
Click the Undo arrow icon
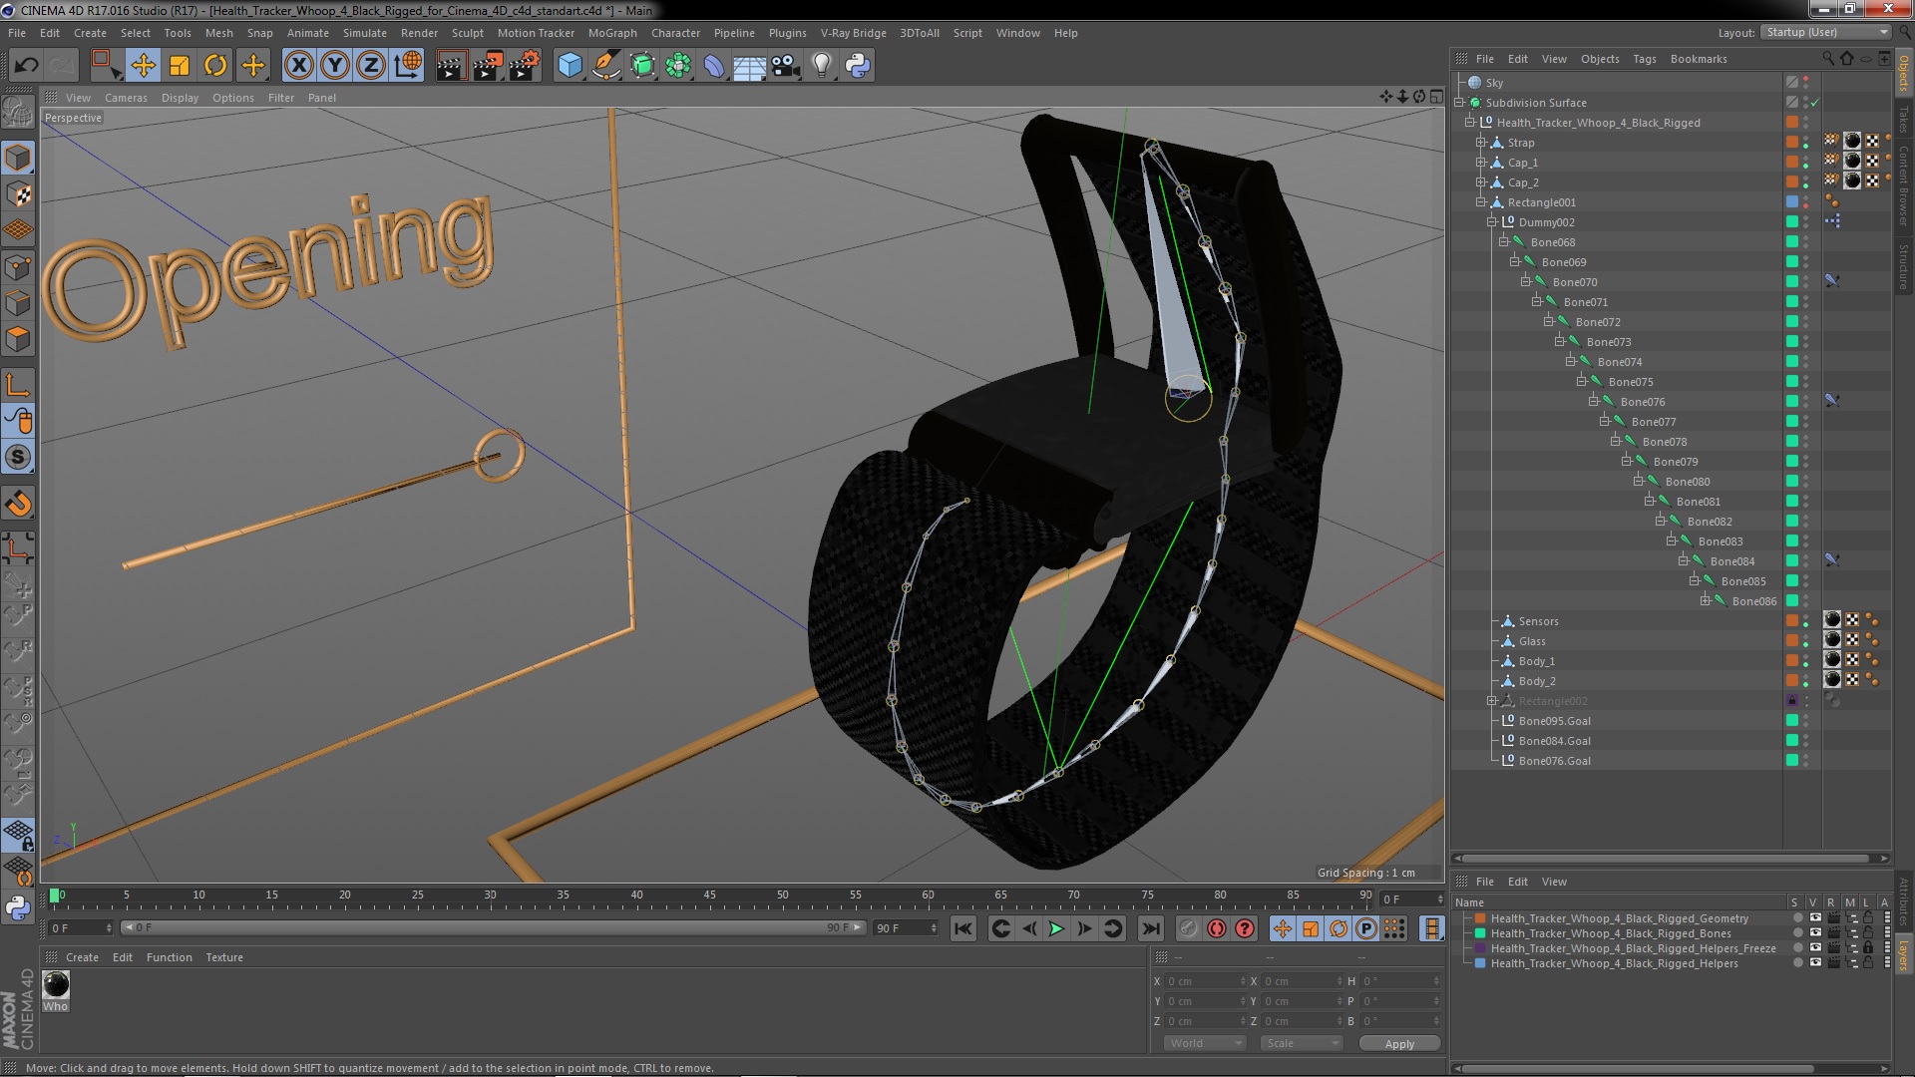[x=26, y=66]
